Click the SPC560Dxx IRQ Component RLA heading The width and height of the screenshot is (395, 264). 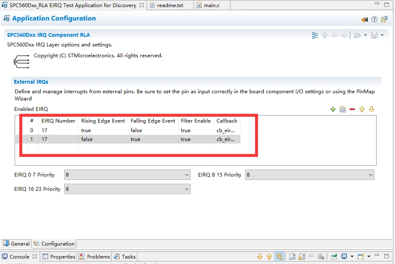pos(48,35)
